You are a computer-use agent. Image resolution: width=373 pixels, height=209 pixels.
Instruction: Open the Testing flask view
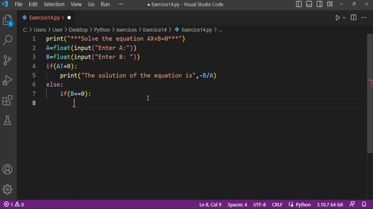pos(8,120)
